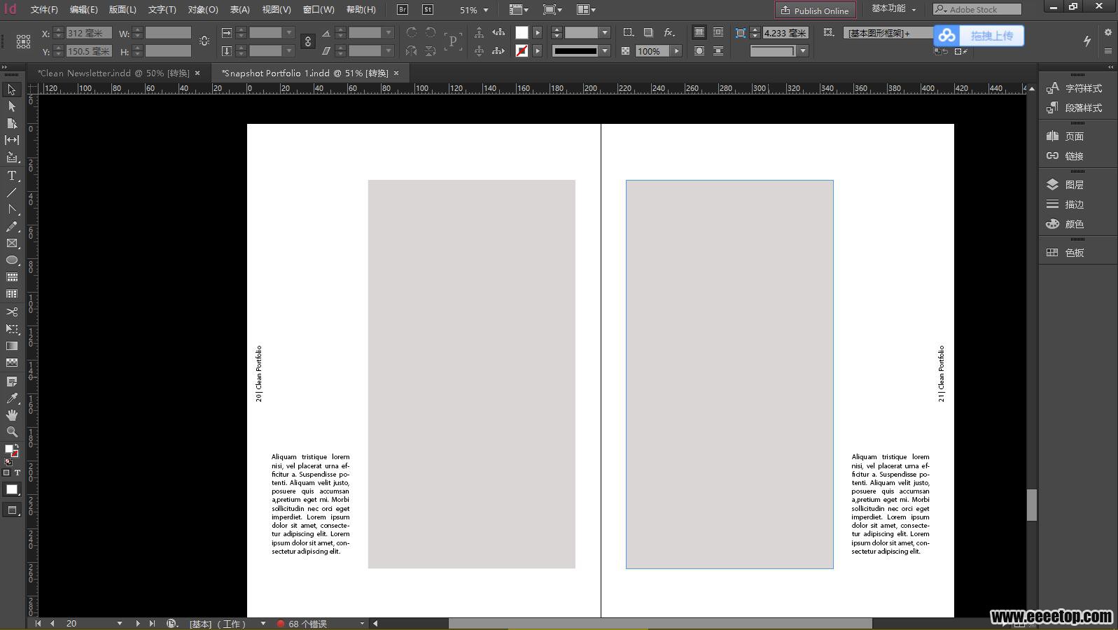Open the page number 20 dropdown
Image resolution: width=1118 pixels, height=630 pixels.
click(x=120, y=623)
